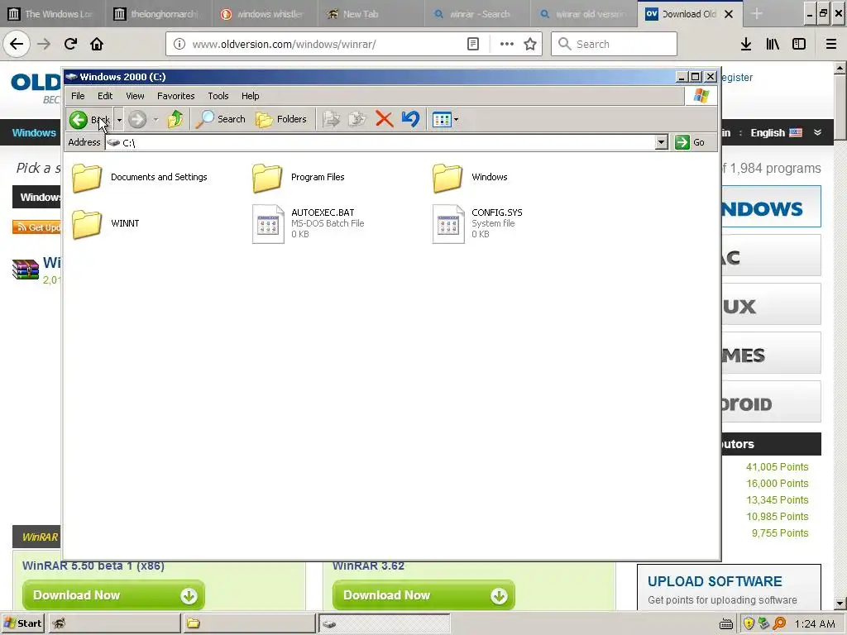Open the UPLOAD SOFTWARE link

coord(715,581)
